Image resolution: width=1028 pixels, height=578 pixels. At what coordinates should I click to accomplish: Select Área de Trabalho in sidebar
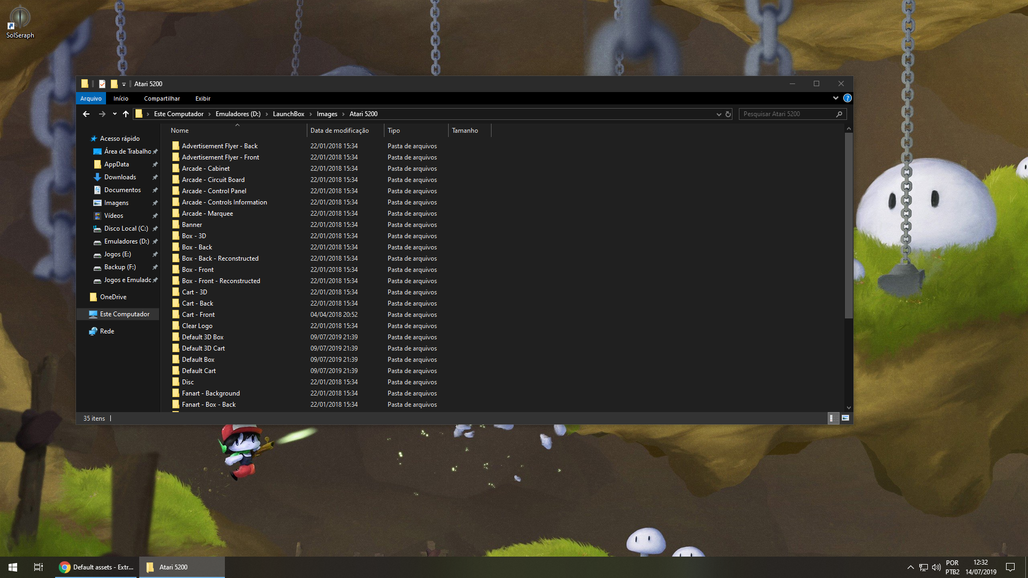(x=127, y=151)
